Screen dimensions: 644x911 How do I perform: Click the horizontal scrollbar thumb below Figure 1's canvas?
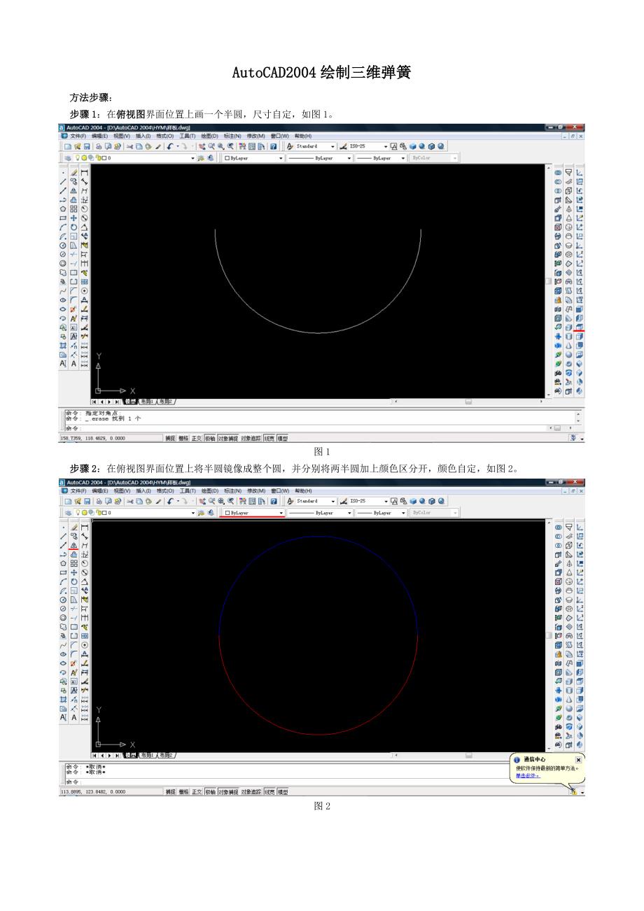(468, 402)
